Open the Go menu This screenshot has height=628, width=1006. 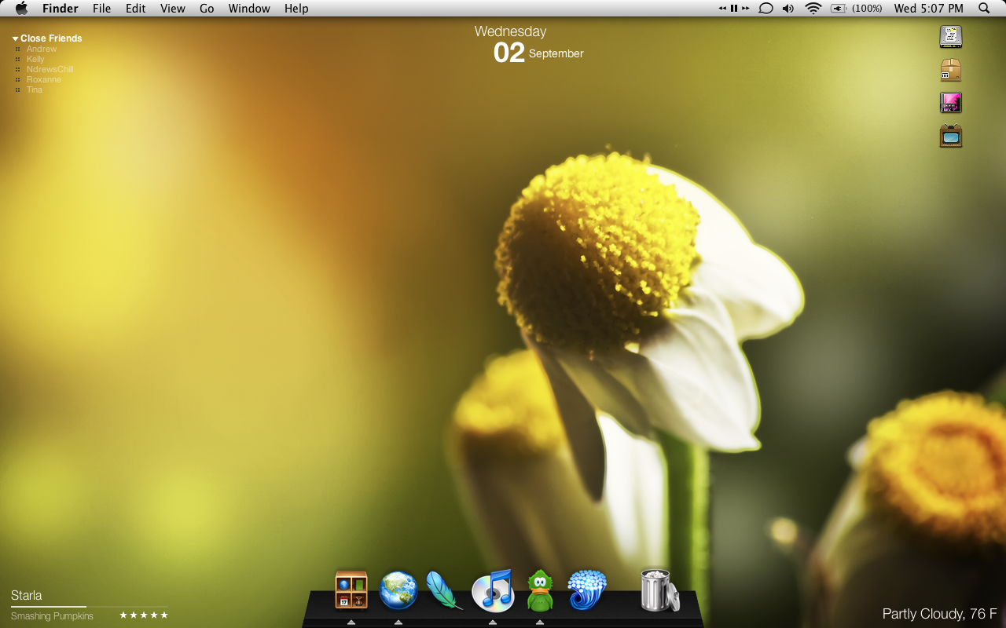pos(207,9)
